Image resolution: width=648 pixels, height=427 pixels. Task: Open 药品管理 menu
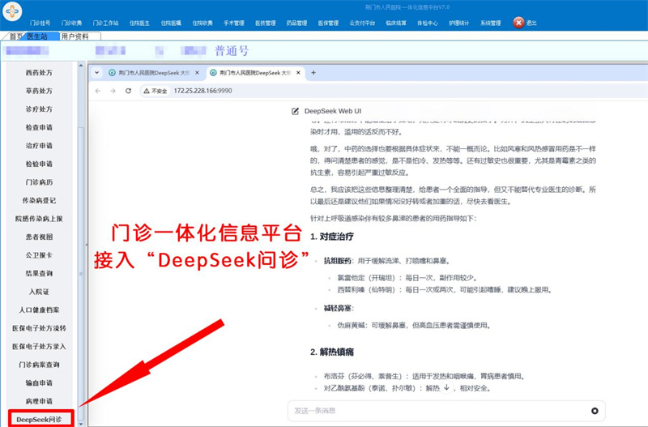(296, 23)
